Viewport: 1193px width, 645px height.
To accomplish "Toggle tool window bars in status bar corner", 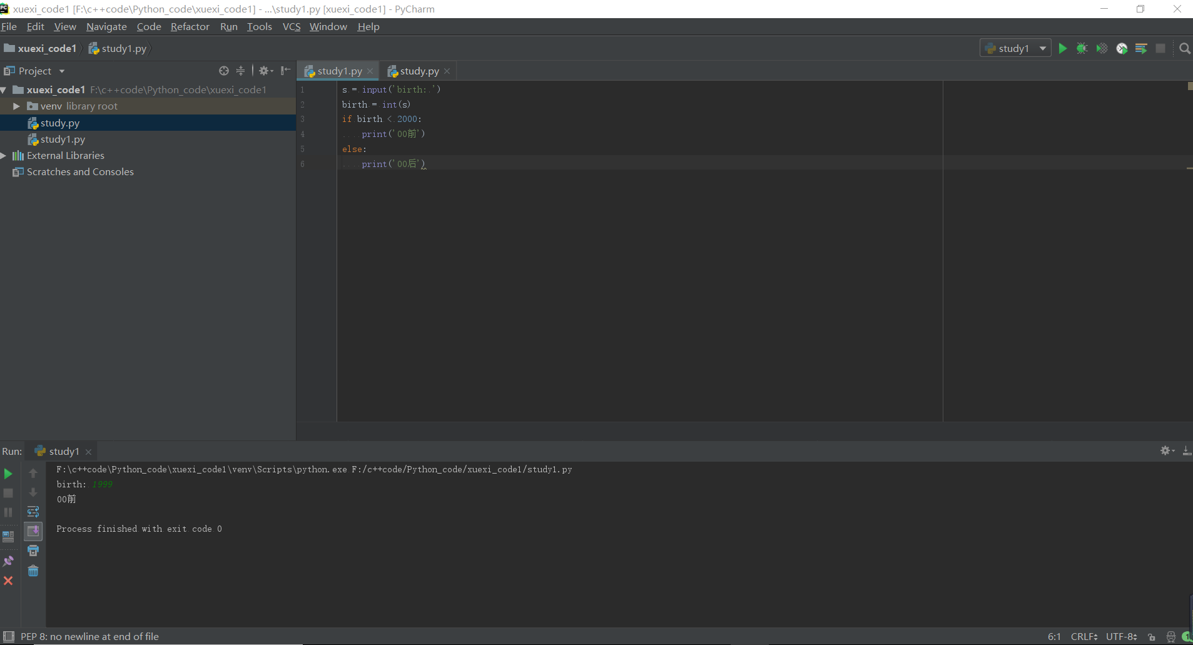I will tap(9, 636).
